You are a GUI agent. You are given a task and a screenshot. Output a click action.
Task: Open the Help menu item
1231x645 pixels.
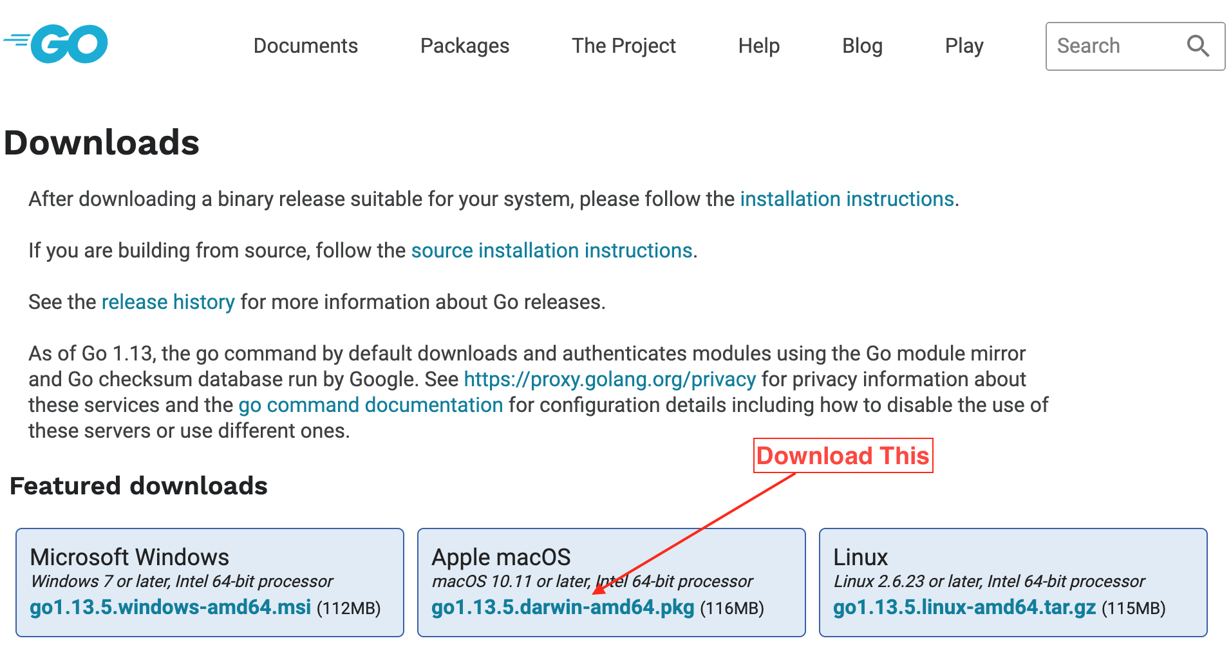(759, 46)
